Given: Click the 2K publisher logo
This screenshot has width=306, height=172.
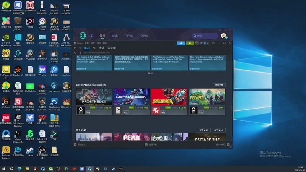Looking at the screenshot, I should tap(156, 110).
